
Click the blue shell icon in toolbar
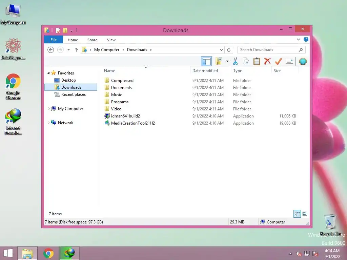pyautogui.click(x=303, y=61)
